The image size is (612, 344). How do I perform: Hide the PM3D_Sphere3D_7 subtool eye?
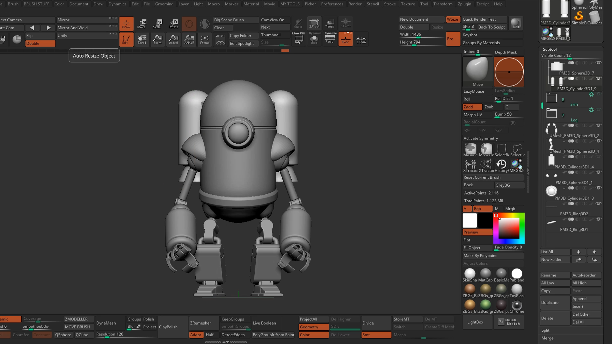pyautogui.click(x=599, y=63)
